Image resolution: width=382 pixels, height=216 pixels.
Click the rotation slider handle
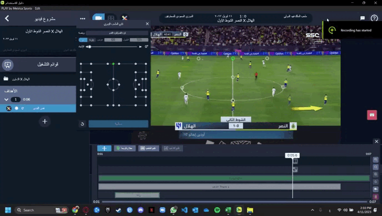click(89, 47)
